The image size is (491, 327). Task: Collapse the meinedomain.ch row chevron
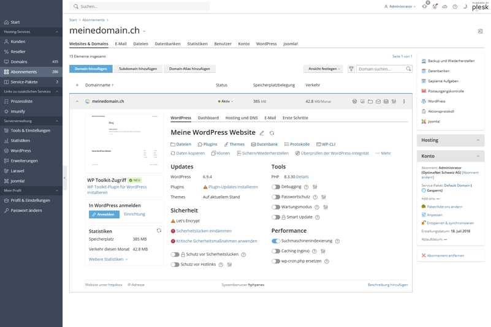[77, 102]
